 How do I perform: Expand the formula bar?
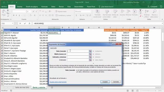click(x=162, y=23)
